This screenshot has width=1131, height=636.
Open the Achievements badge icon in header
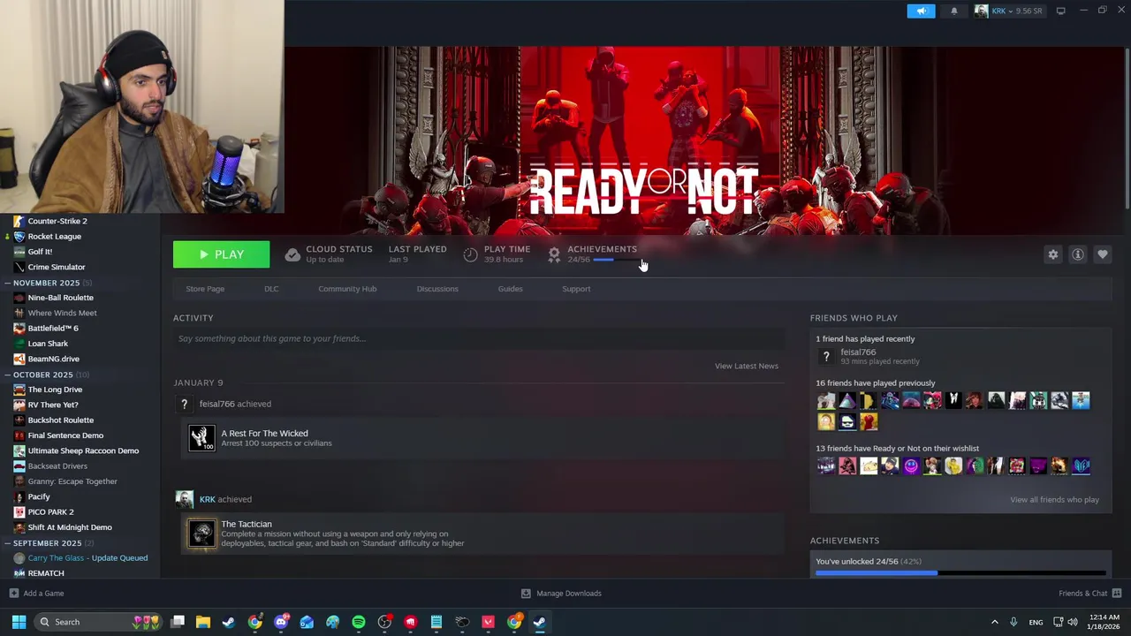click(554, 254)
